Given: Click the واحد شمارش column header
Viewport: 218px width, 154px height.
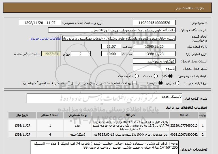Looking at the screenshot, I should (x=78, y=115).
